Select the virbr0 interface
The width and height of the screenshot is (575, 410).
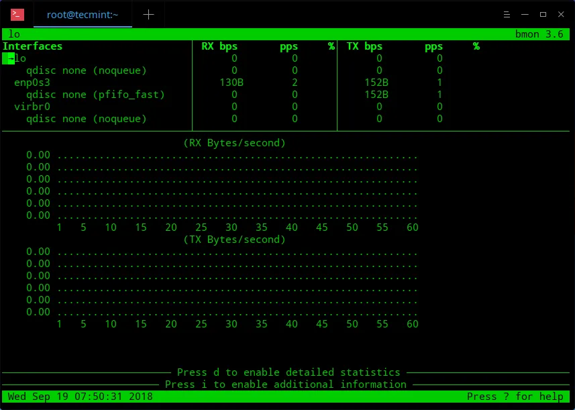pos(32,107)
